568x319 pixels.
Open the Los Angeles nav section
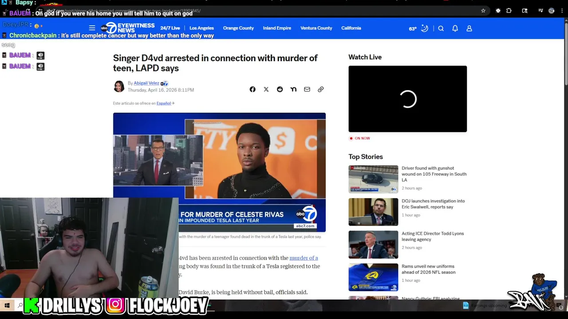pos(201,28)
